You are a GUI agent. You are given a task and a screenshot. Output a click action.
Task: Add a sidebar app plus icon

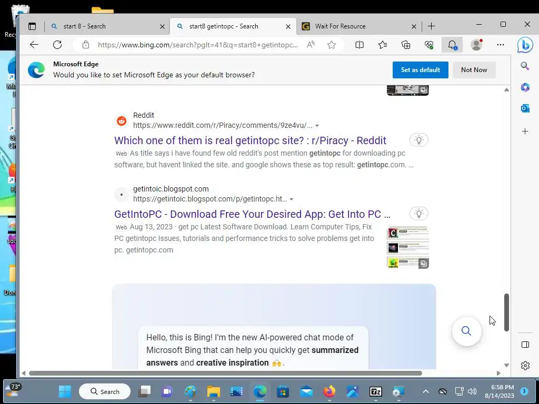point(525,131)
